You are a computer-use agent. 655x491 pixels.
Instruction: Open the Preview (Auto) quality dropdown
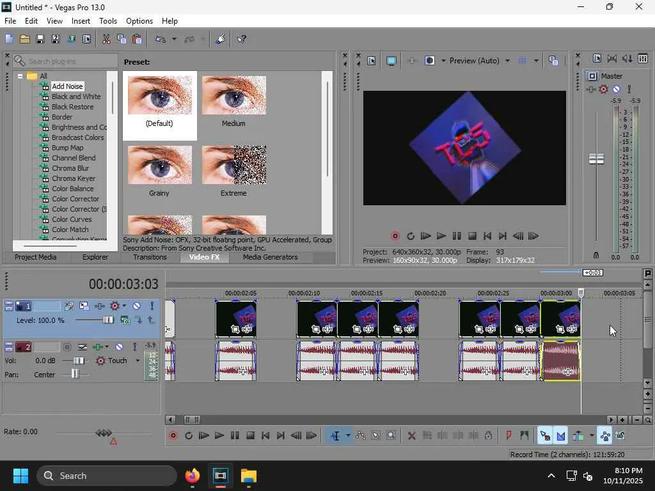coord(507,61)
